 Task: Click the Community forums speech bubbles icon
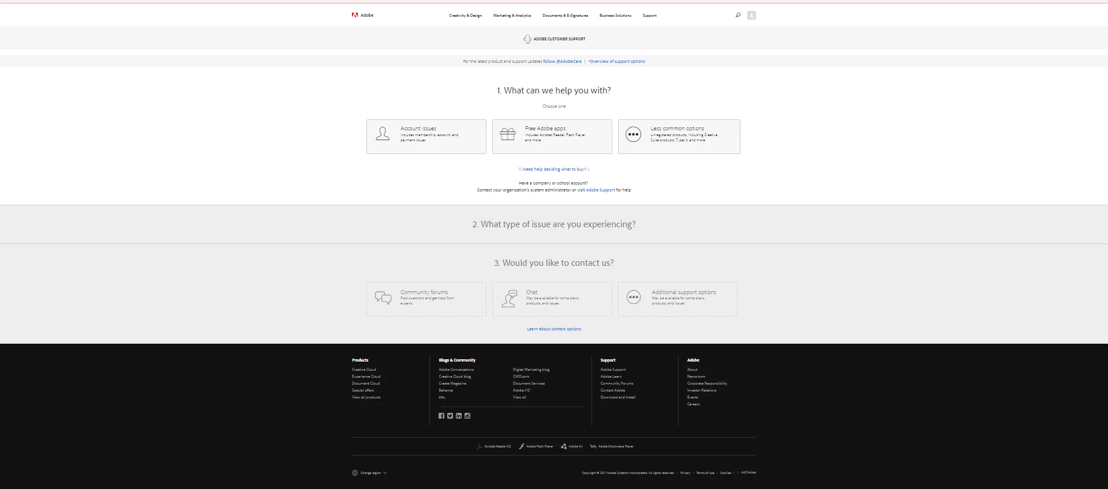pyautogui.click(x=383, y=298)
